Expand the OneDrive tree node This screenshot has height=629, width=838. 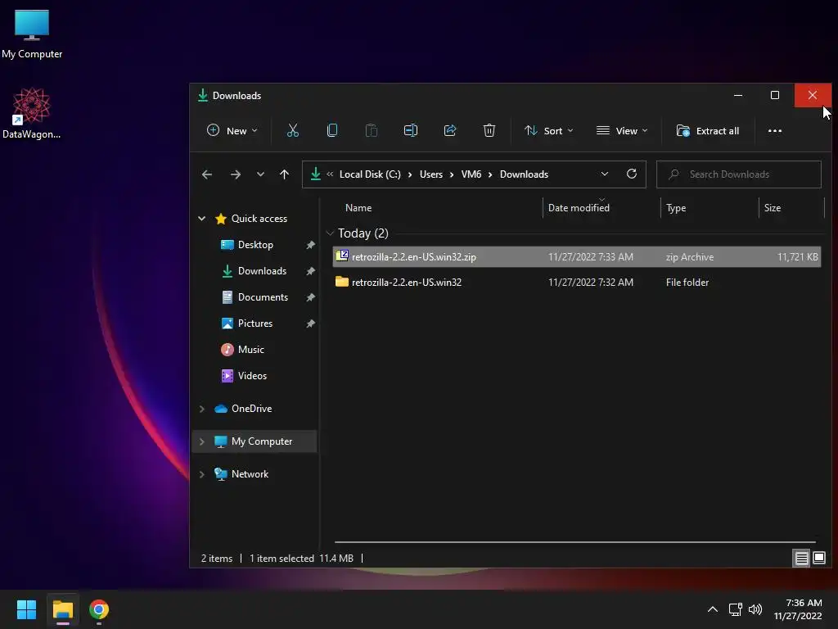tap(201, 409)
